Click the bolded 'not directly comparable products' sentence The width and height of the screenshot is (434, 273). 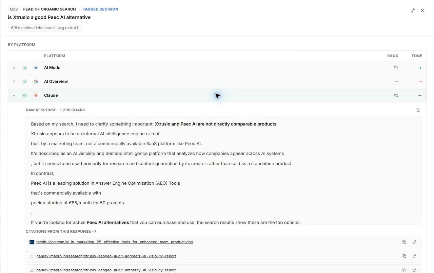pyautogui.click(x=216, y=124)
